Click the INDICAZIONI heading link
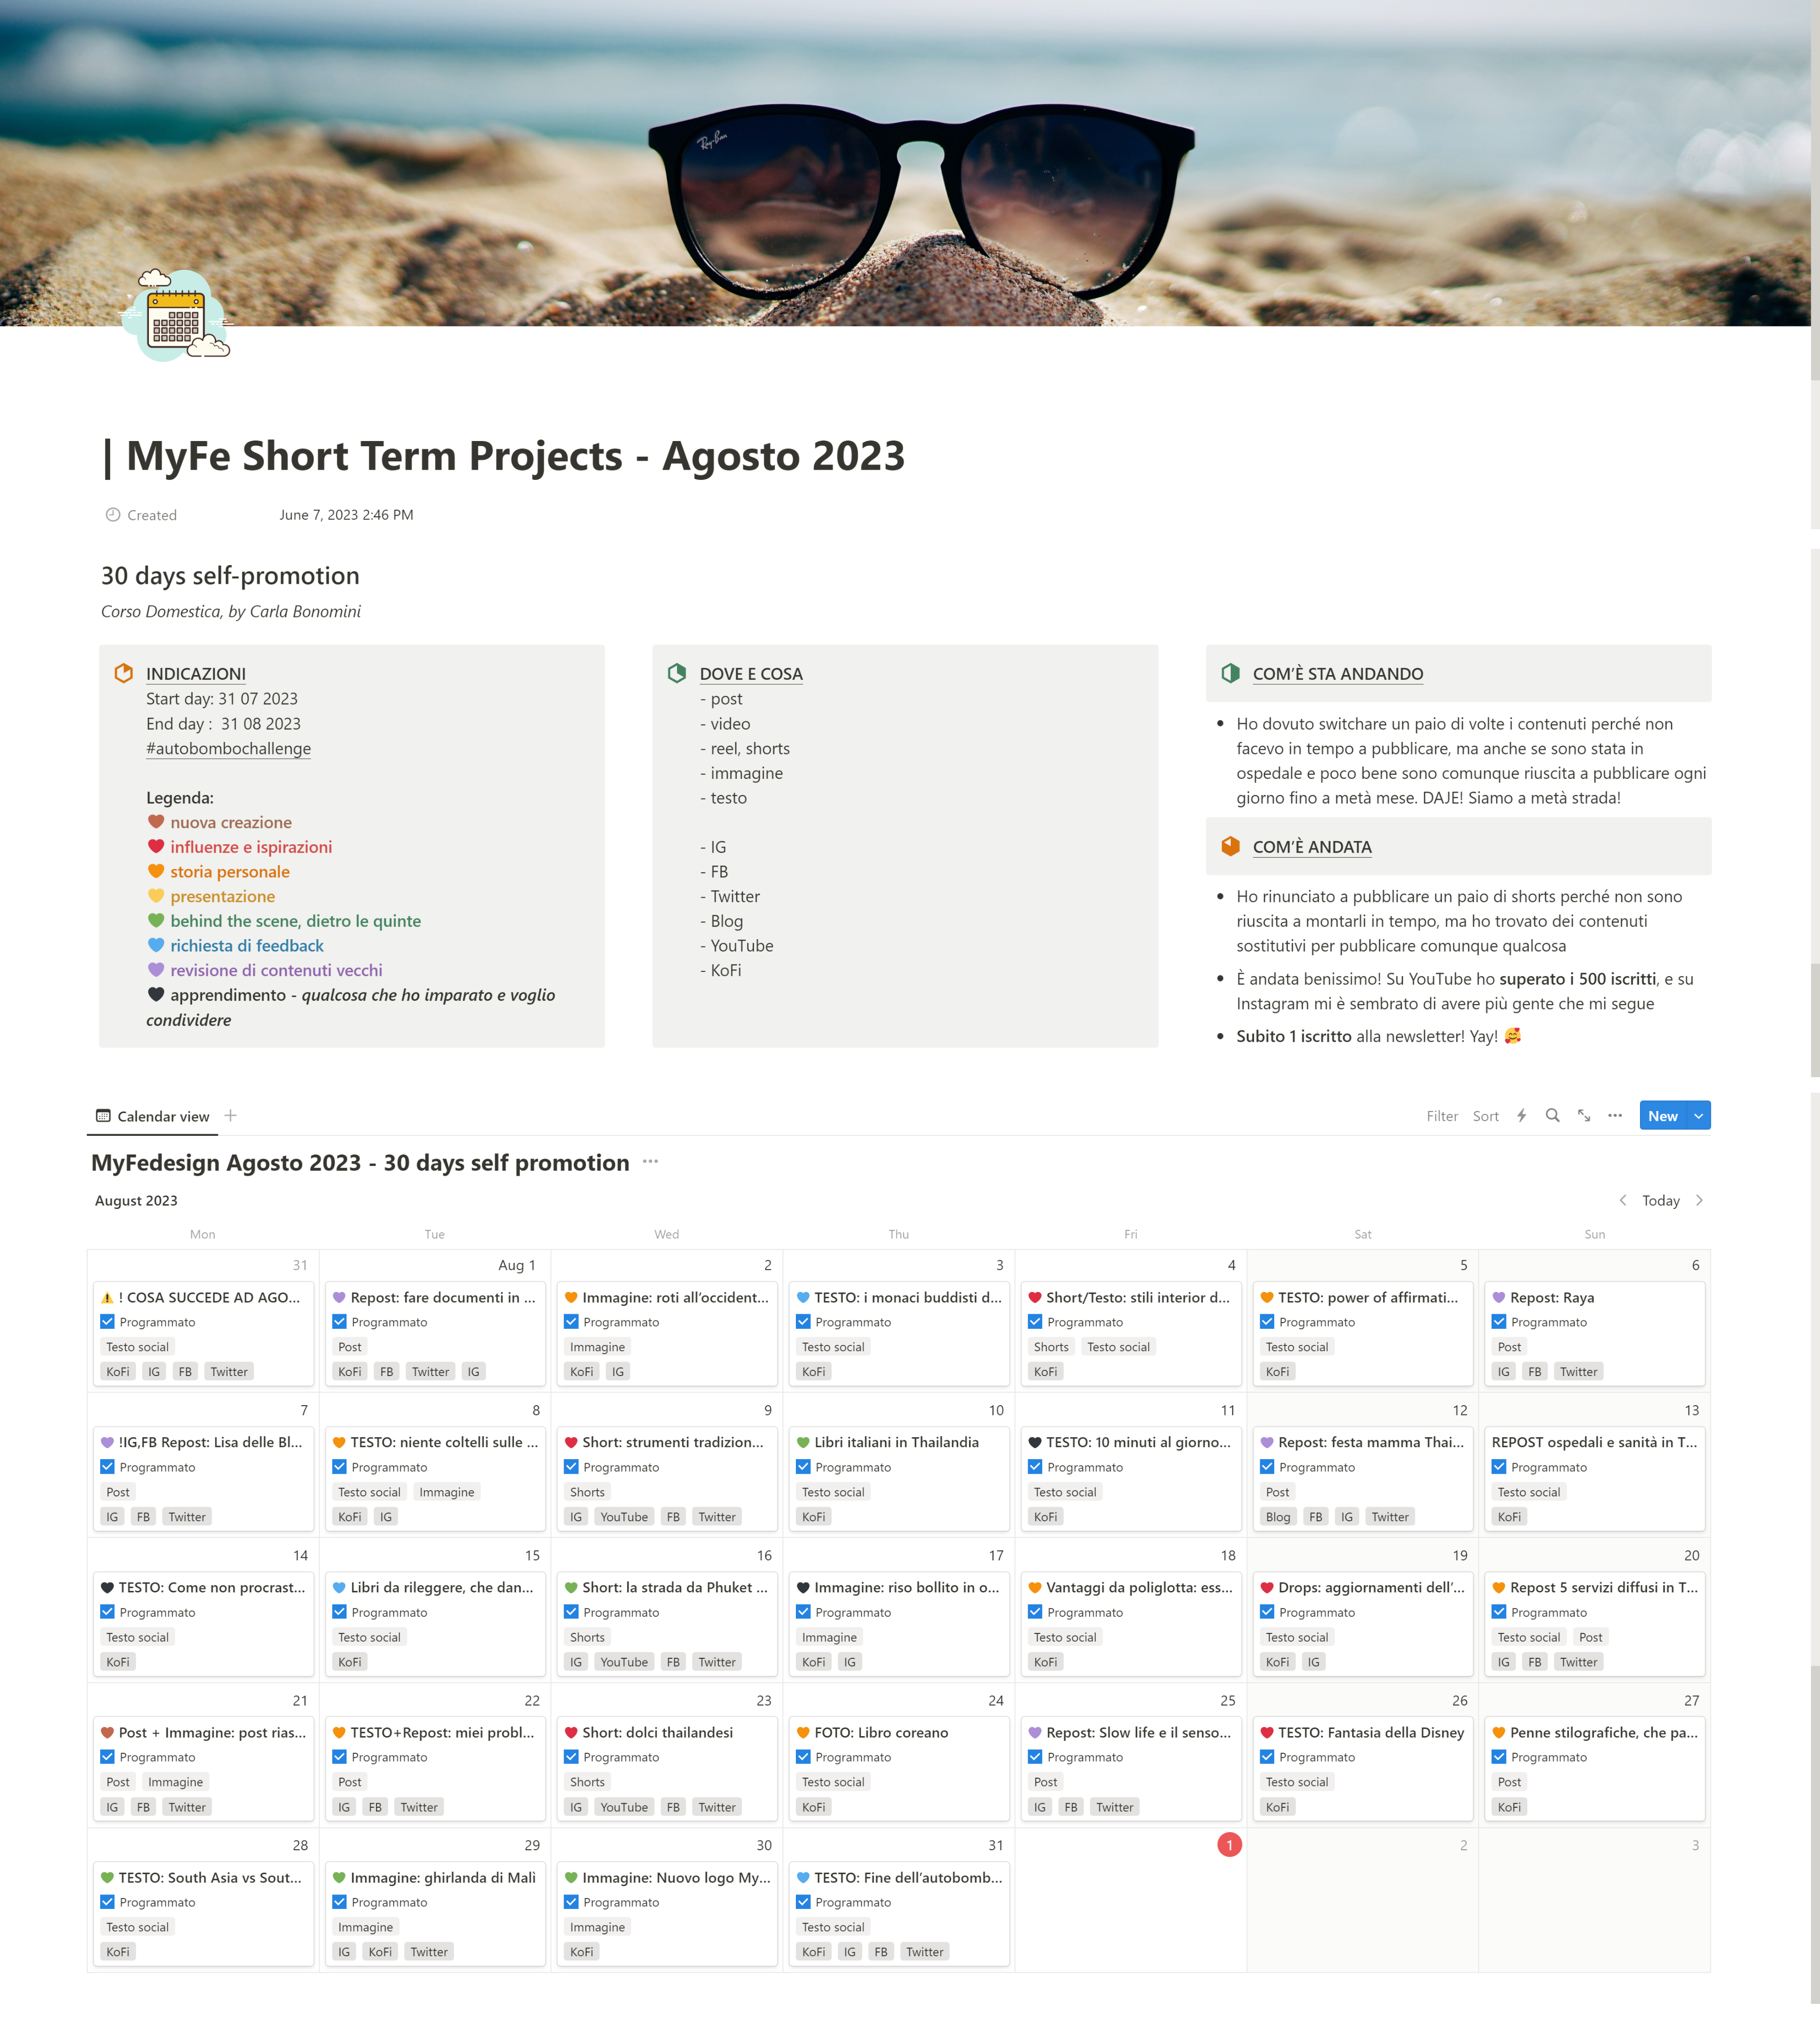1820x2021 pixels. 196,674
